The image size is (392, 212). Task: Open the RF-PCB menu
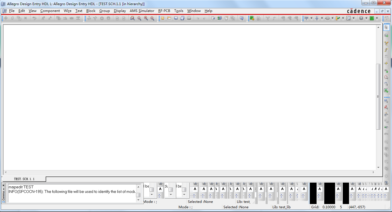click(164, 11)
